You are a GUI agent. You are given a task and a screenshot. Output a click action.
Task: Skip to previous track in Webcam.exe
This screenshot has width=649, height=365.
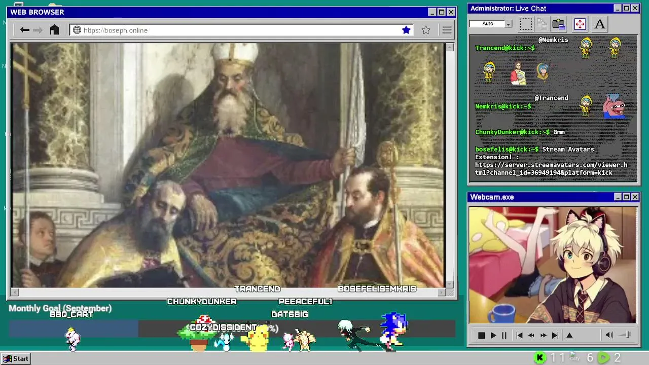click(519, 335)
